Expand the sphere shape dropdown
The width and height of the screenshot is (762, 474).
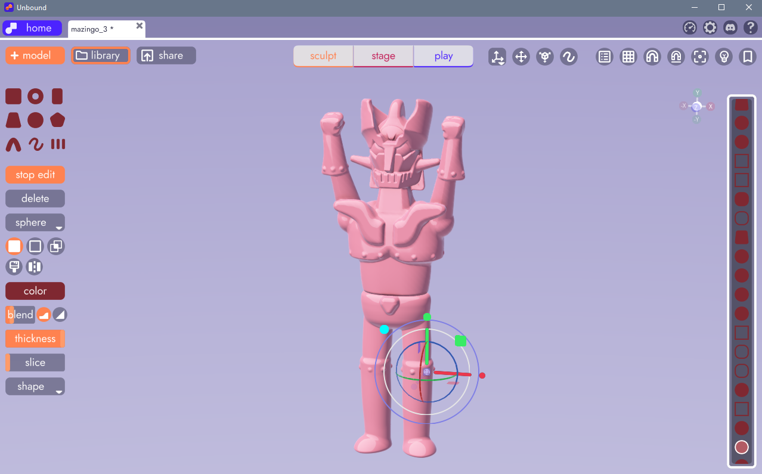[35, 223]
